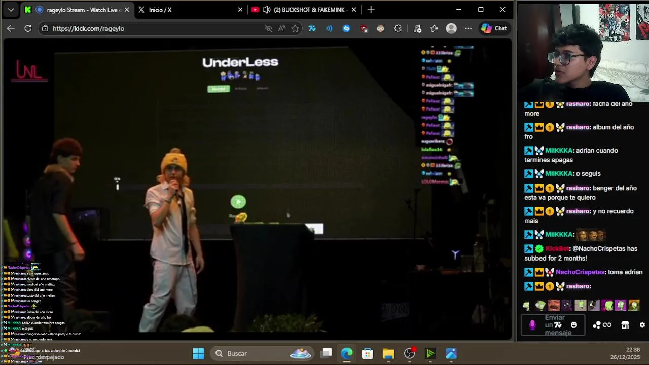Screen dimensions: 649x365
Task: Open the read aloud icon in address bar
Action: click(x=282, y=28)
